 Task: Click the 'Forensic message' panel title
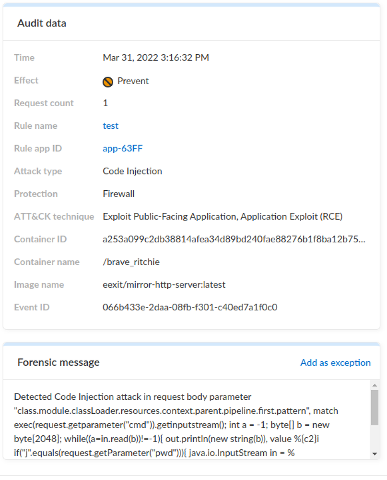point(59,362)
